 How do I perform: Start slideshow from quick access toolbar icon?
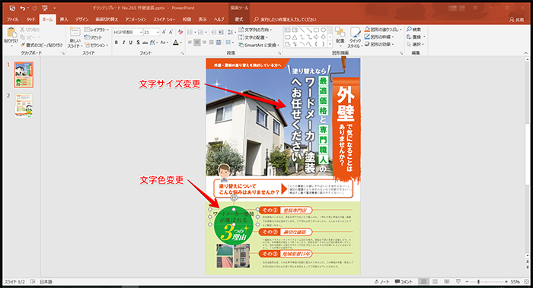click(x=44, y=8)
